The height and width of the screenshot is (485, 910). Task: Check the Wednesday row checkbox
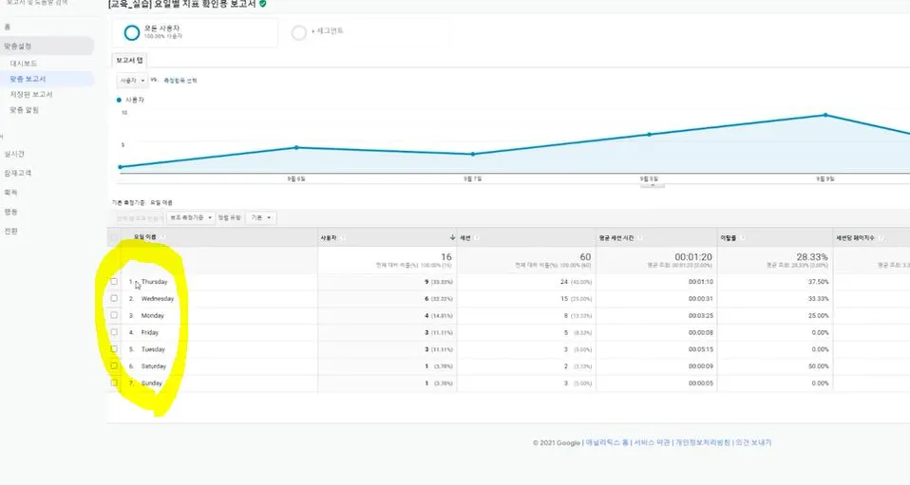click(114, 298)
